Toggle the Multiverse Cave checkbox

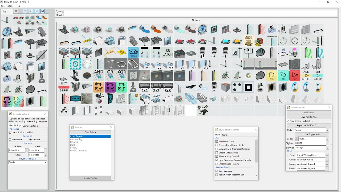coord(217,141)
